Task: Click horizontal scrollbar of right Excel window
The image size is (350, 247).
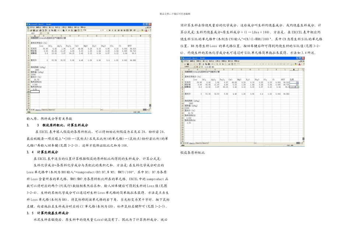Action: coord(278,143)
